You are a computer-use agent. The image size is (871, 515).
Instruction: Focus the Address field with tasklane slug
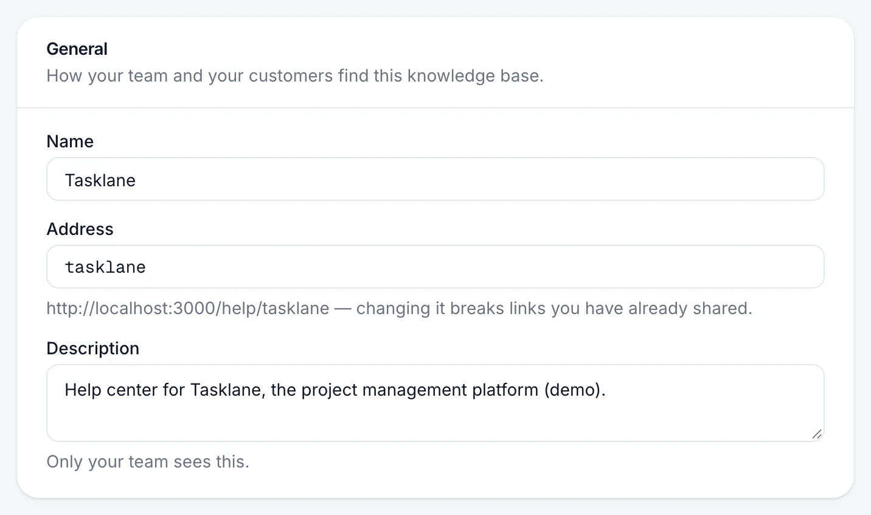435,267
